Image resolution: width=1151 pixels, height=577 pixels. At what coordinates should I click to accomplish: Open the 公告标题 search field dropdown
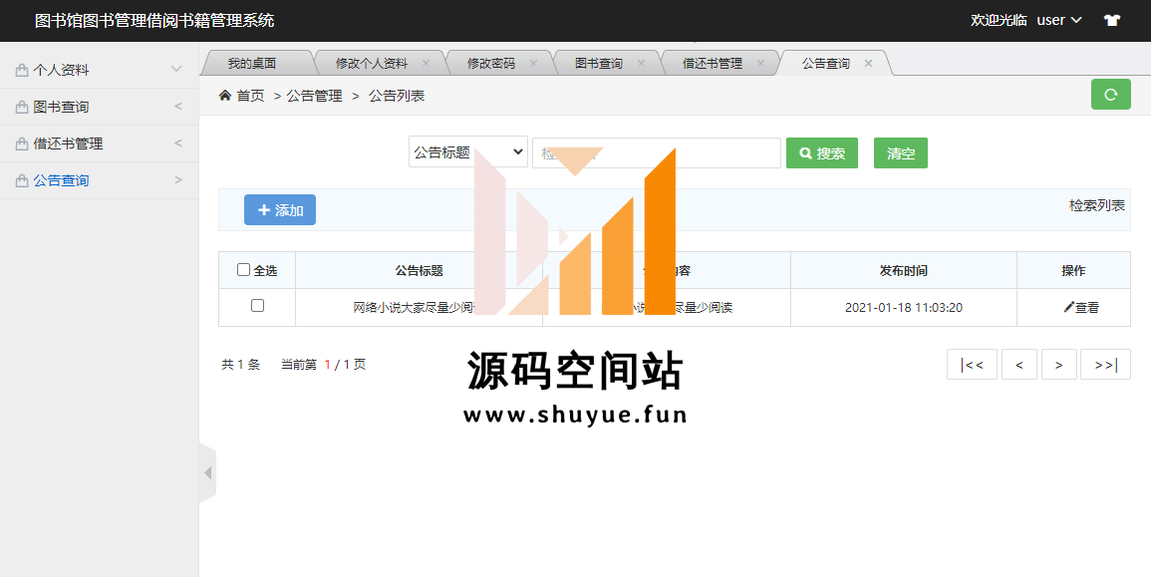pyautogui.click(x=468, y=151)
